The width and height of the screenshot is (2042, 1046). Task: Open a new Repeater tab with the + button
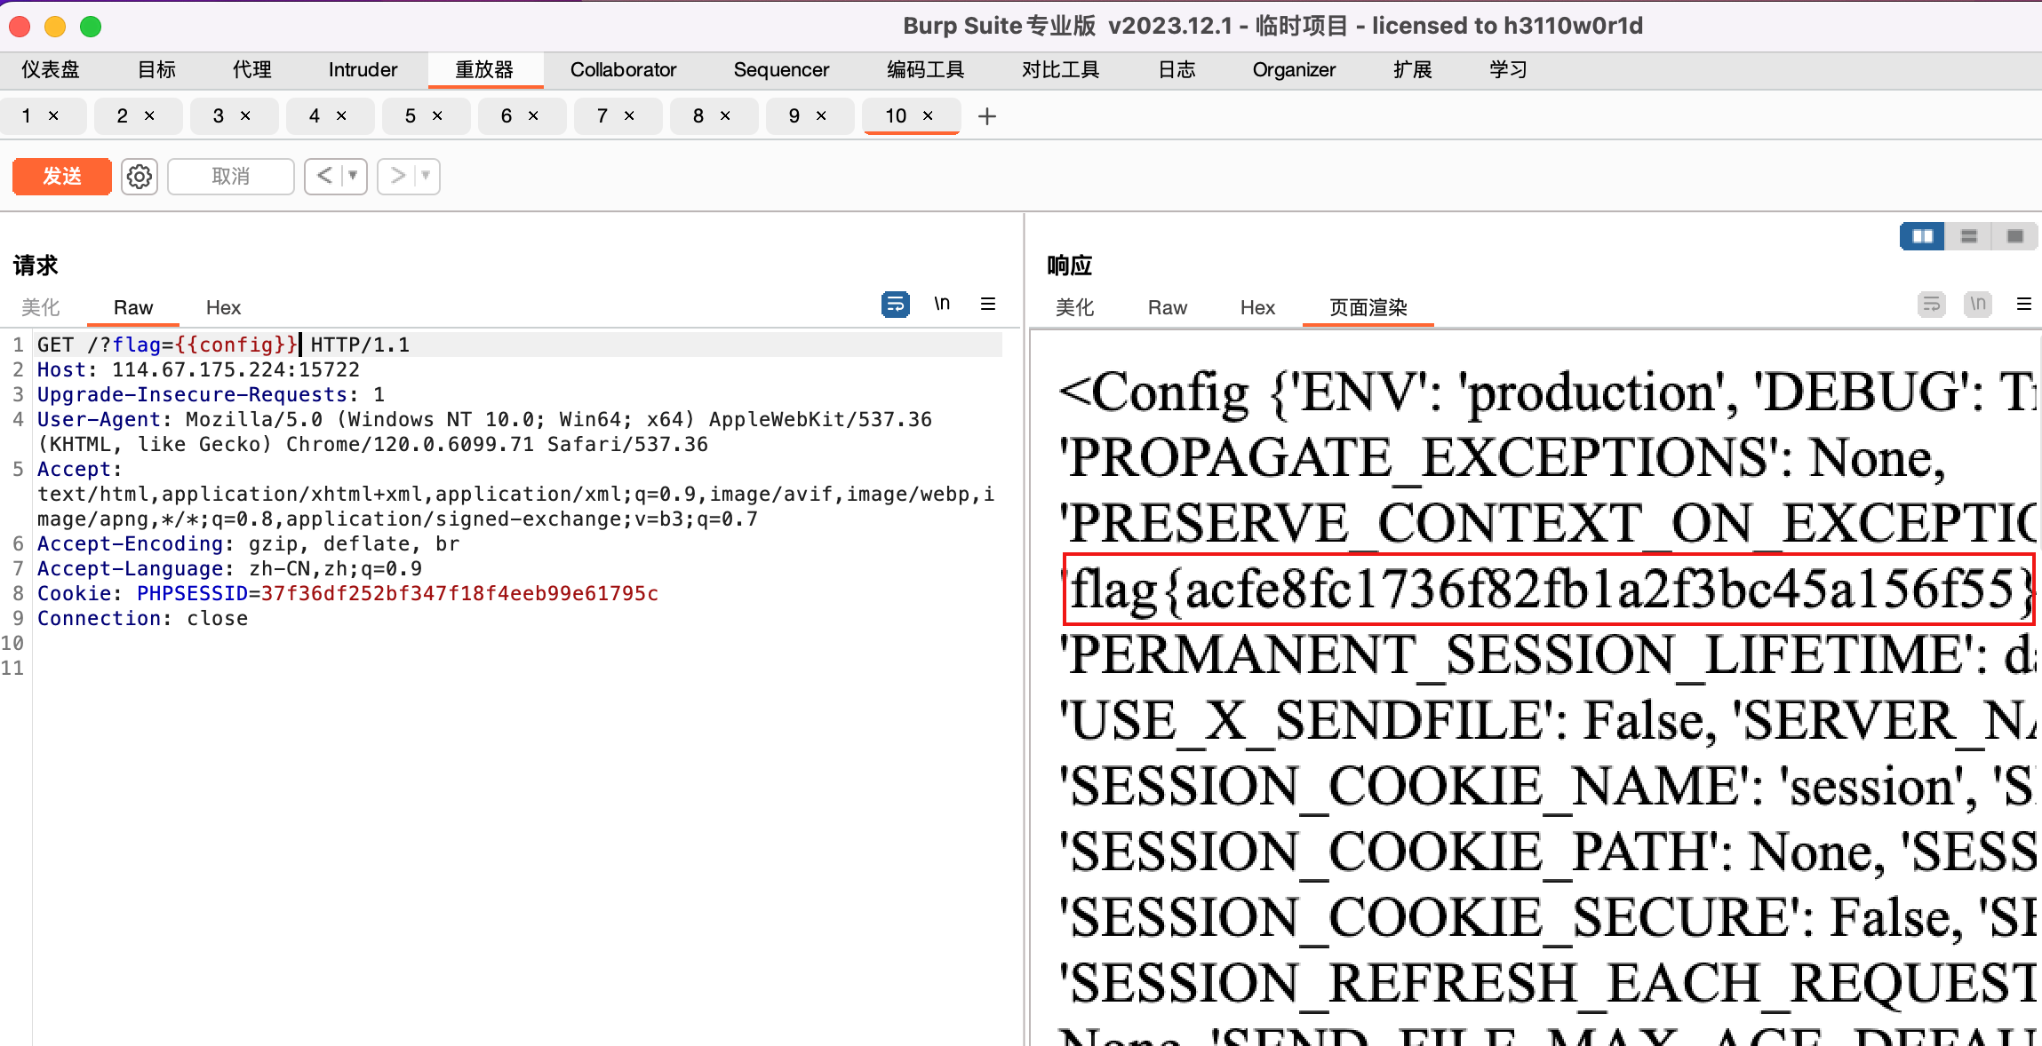[986, 116]
